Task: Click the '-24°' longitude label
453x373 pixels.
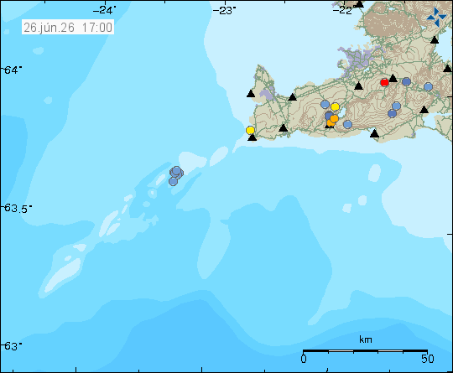Action: coord(104,11)
